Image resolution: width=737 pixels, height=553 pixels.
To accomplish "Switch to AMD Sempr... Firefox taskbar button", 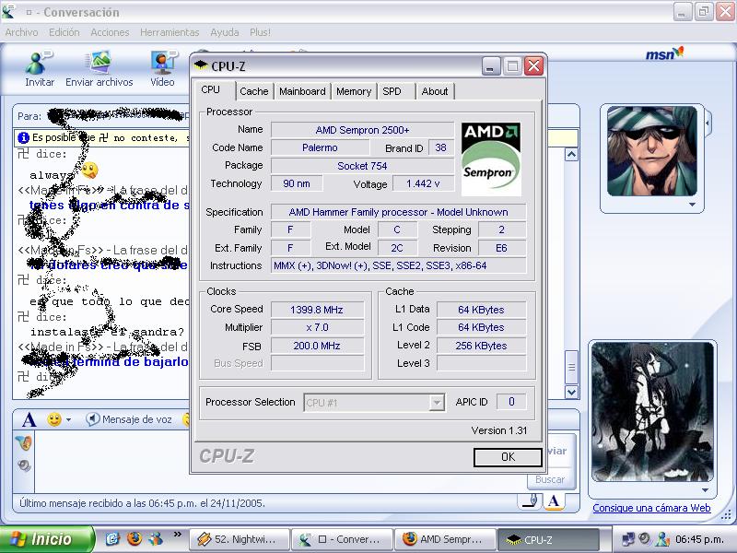I will point(445,539).
